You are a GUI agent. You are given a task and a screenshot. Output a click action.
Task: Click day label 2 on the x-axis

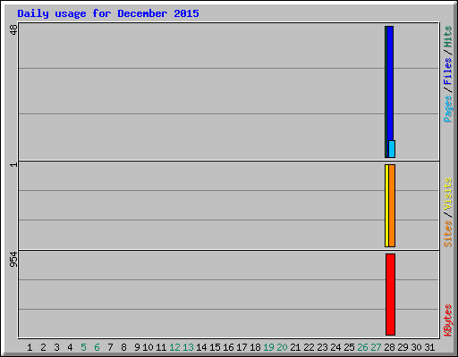click(x=43, y=347)
